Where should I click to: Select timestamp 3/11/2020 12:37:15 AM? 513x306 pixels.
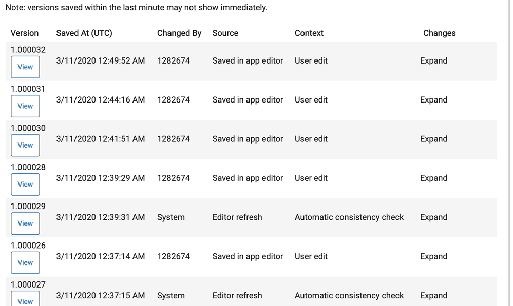click(101, 296)
